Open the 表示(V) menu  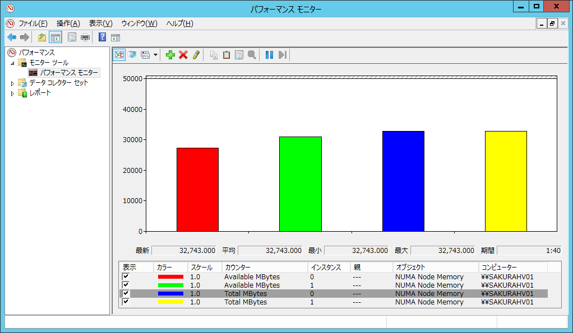[101, 24]
